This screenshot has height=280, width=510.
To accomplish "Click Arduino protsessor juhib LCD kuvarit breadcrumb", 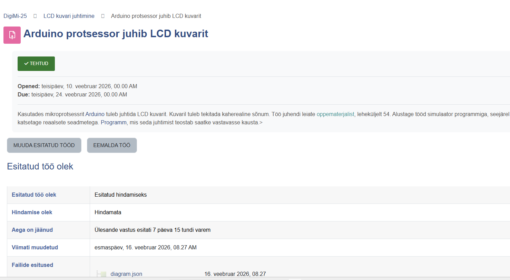I will [156, 16].
